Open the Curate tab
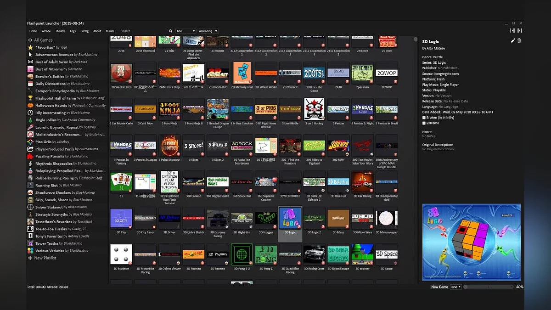 click(x=110, y=31)
